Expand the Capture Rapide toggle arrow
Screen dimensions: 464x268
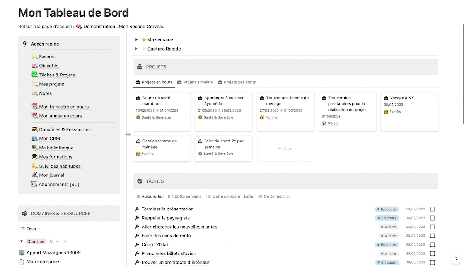point(136,49)
